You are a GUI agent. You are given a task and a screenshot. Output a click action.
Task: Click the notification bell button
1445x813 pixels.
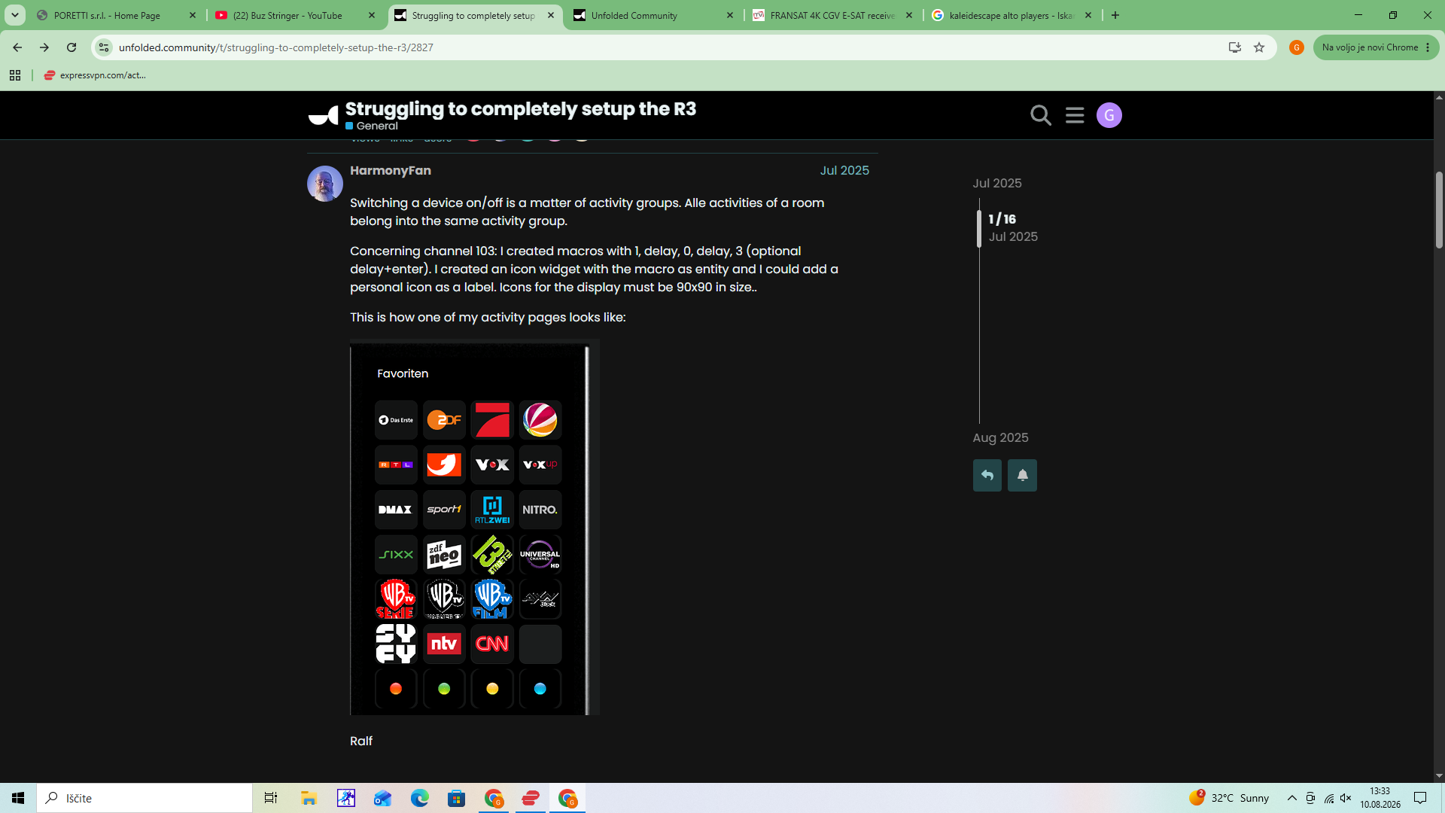coord(1022,475)
